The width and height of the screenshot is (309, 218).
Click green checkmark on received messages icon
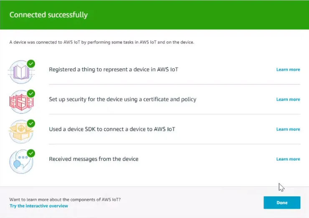[31, 153]
